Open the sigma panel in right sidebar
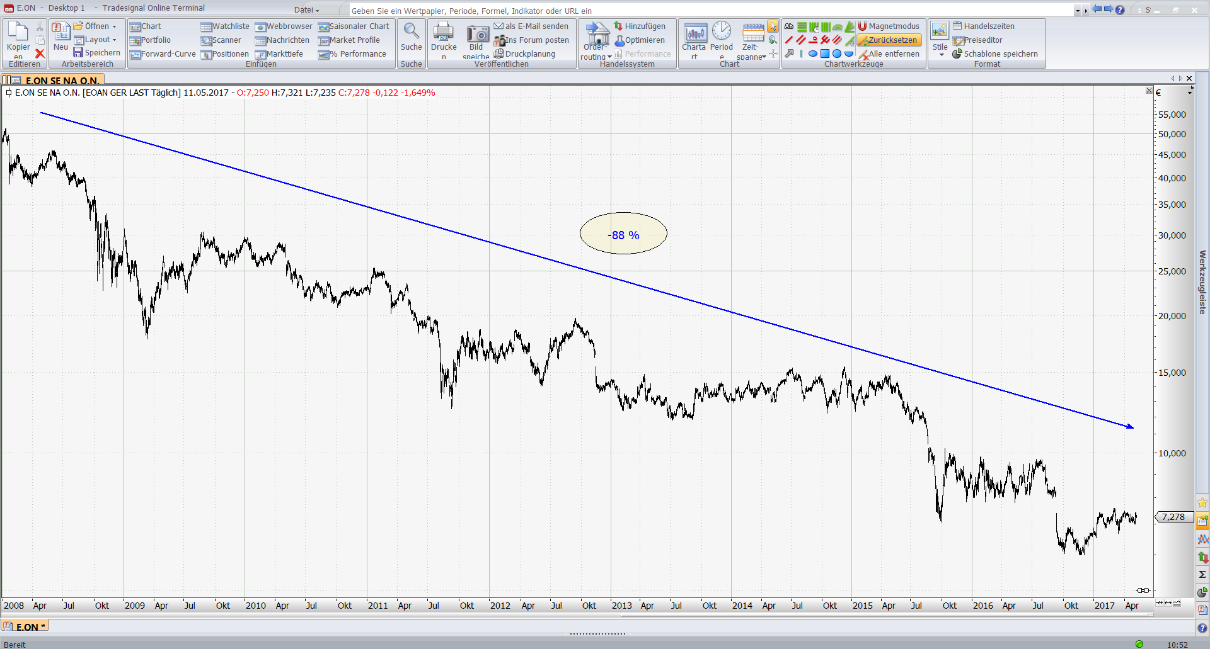 tap(1202, 574)
